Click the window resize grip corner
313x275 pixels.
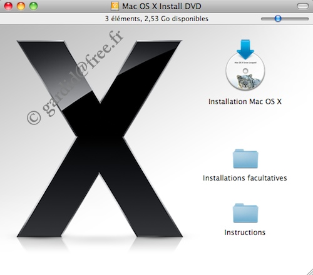[x=309, y=271]
